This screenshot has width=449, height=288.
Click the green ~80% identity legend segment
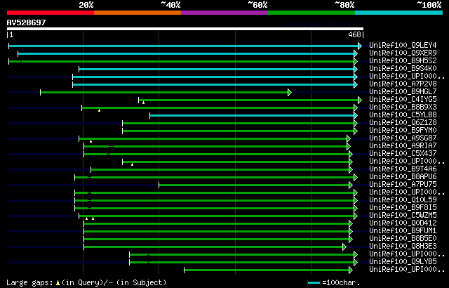pos(311,13)
